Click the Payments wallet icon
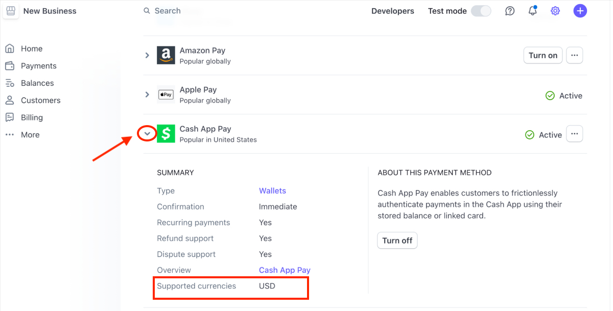This screenshot has height=311, width=613. [10, 66]
